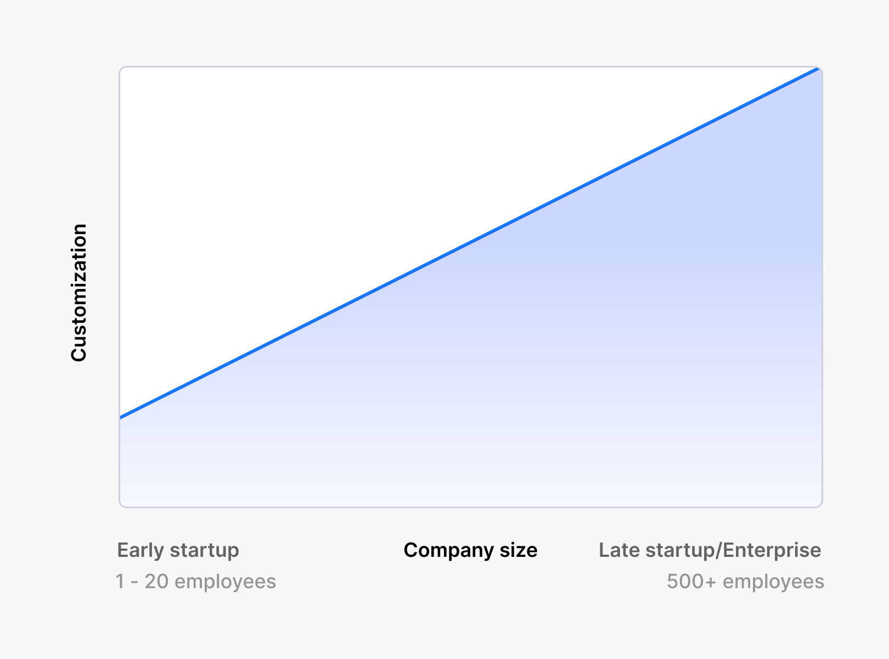Click the chart's top-left corner
The width and height of the screenshot is (889, 659).
121,69
